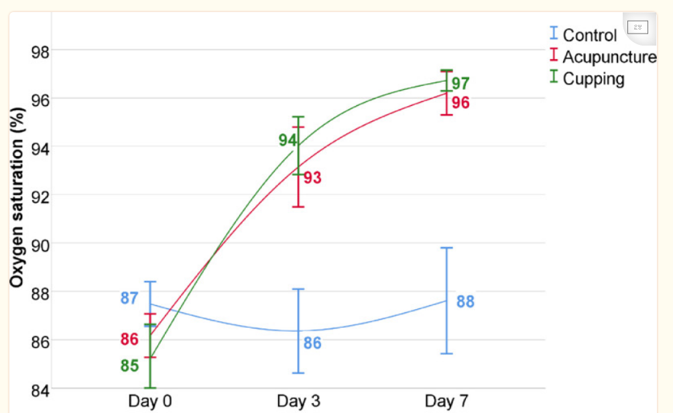
Task: Click the Day 3 x-axis label
Action: pos(298,401)
